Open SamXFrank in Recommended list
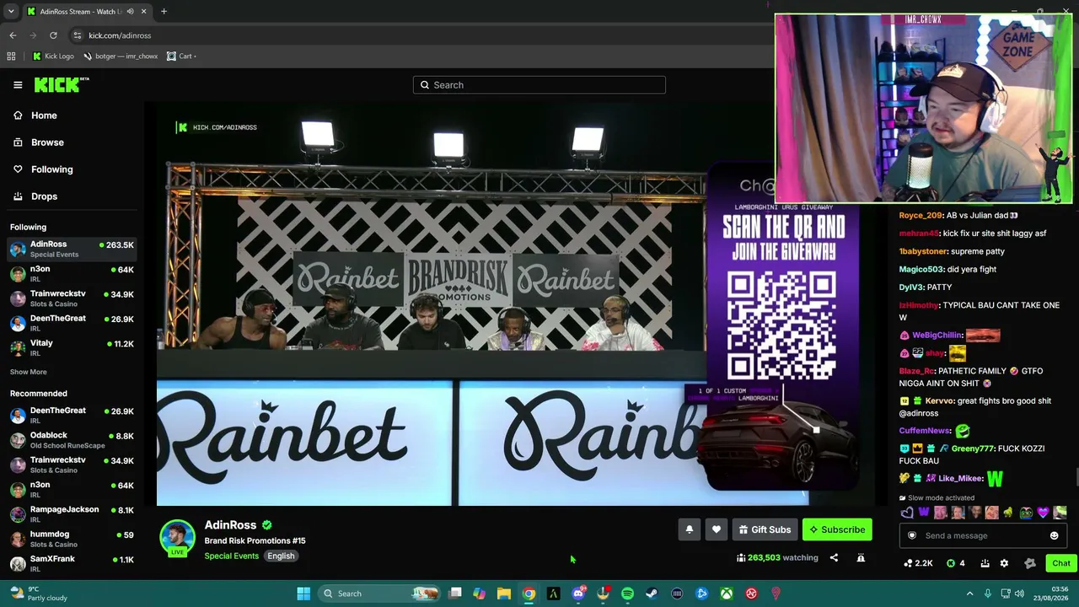This screenshot has height=607, width=1079. [72, 563]
